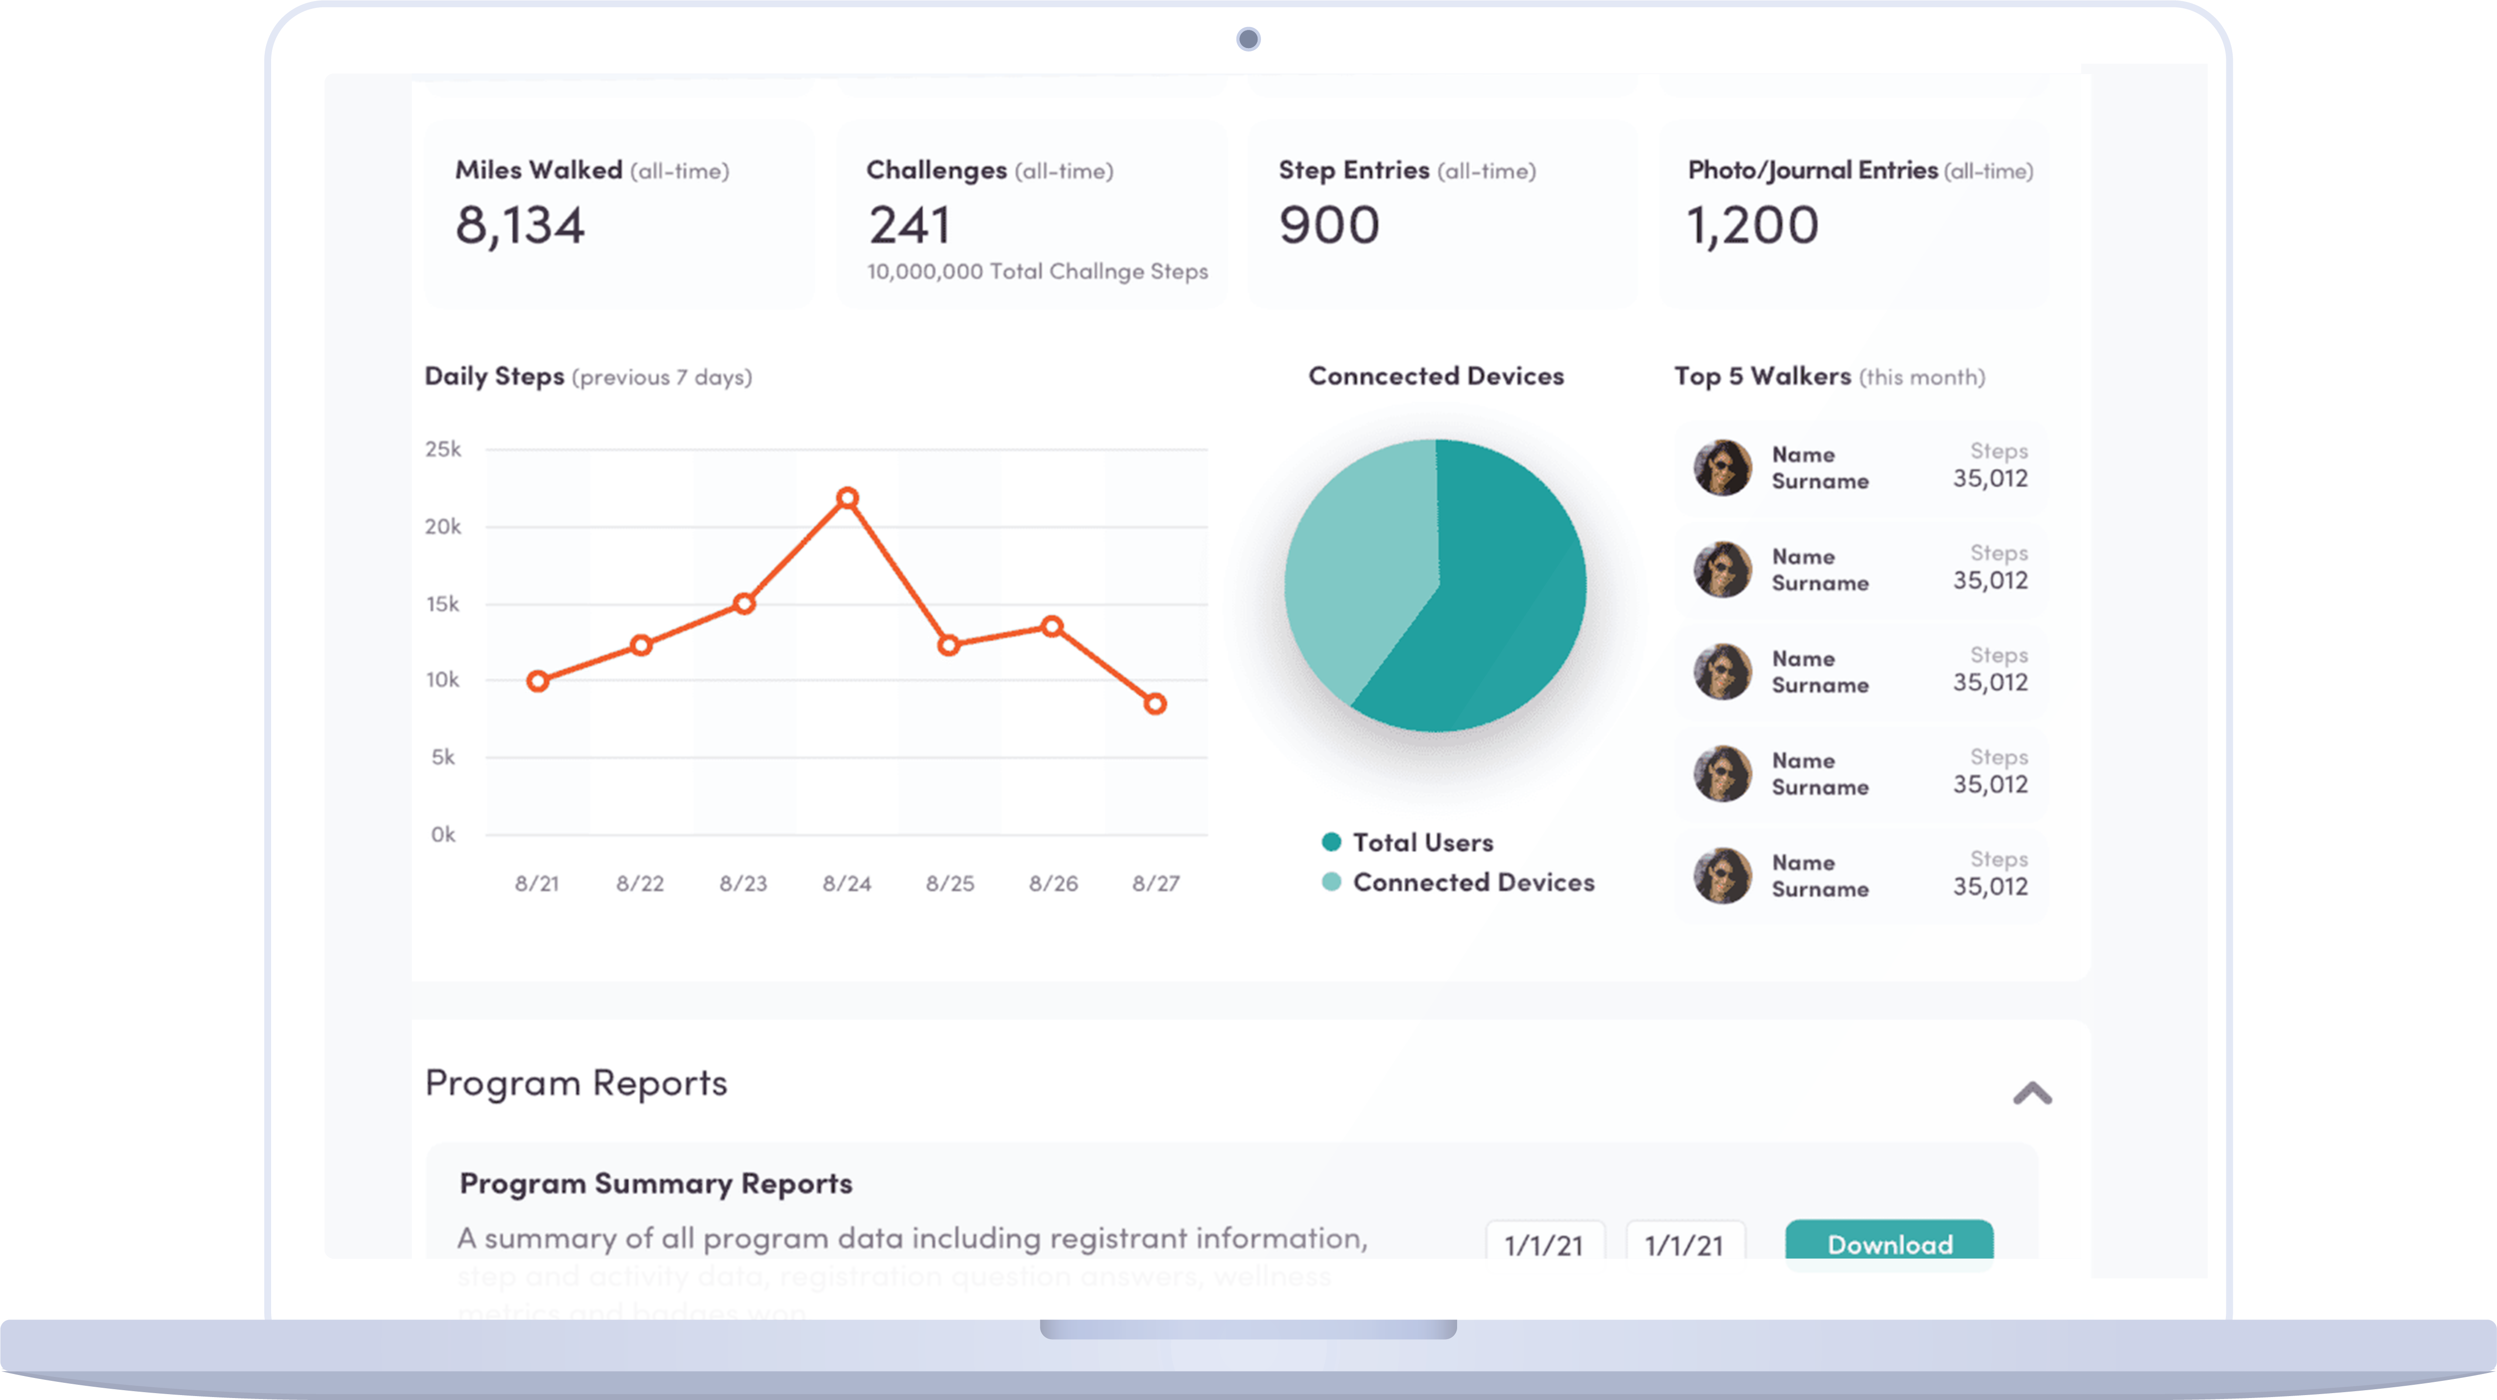Click the 8/26 data point on chart

[1053, 626]
